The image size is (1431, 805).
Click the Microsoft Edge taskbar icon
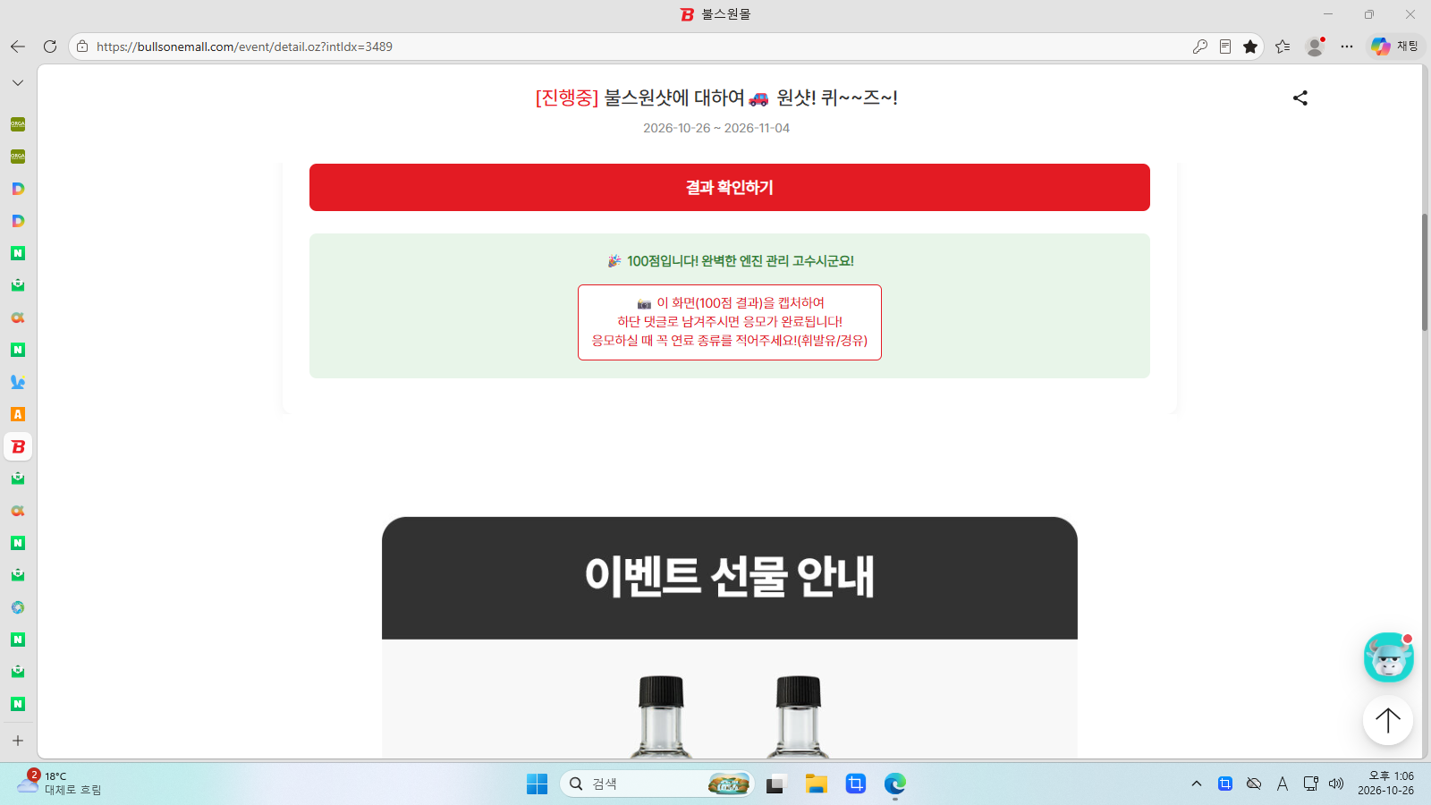point(895,784)
